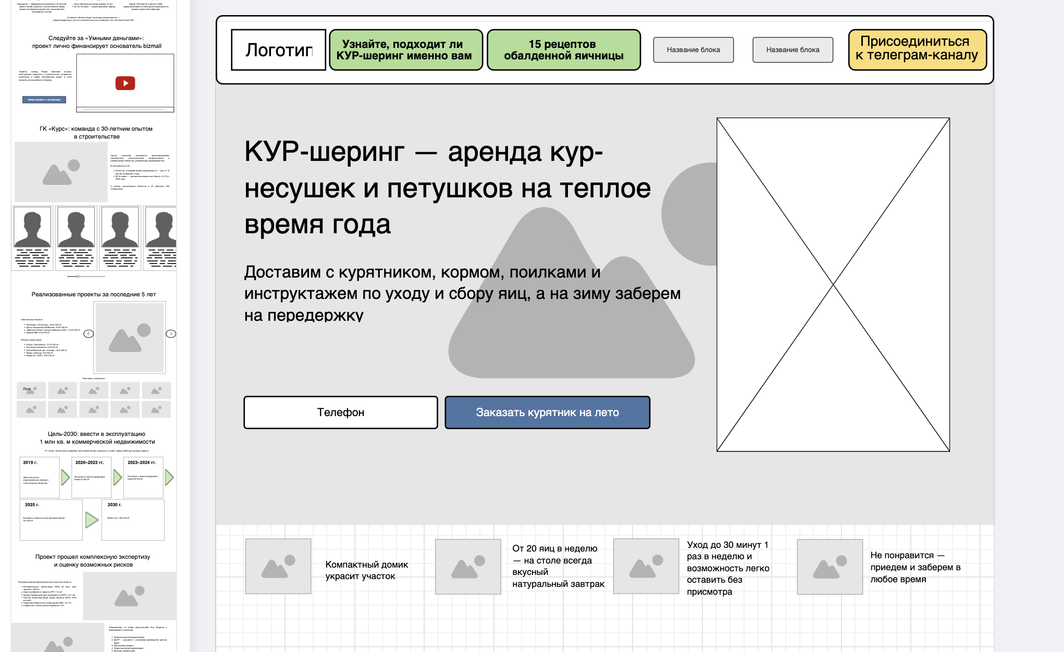The height and width of the screenshot is (652, 1064).
Task: Select the '2025 г.' timeline card
Action: pos(51,520)
